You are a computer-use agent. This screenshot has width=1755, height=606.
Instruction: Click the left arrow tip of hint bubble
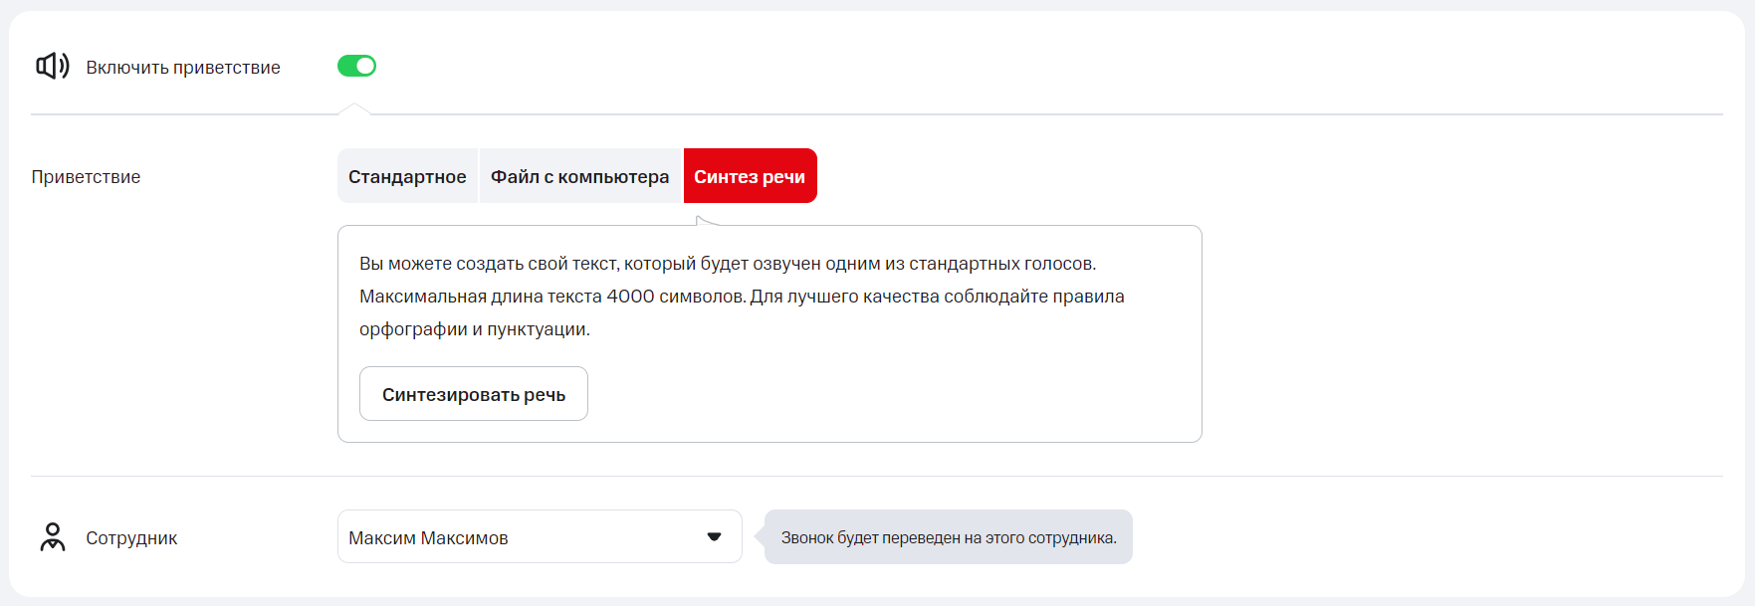760,537
